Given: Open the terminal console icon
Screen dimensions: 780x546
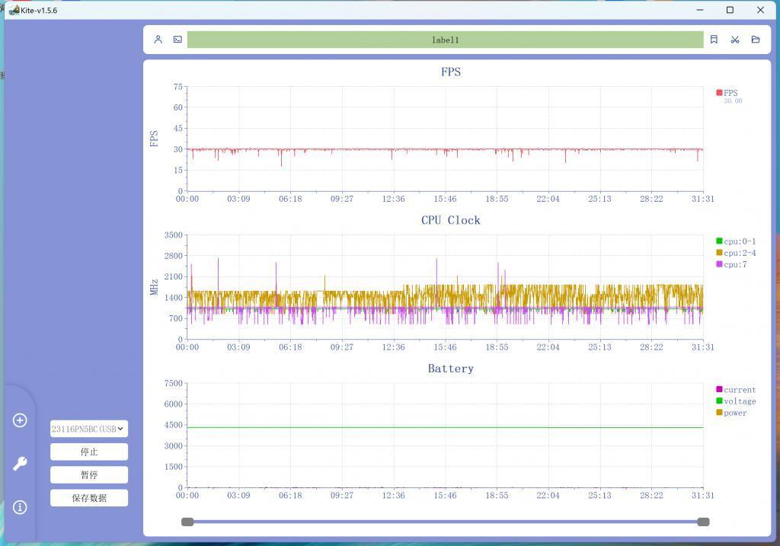Looking at the screenshot, I should pos(177,40).
